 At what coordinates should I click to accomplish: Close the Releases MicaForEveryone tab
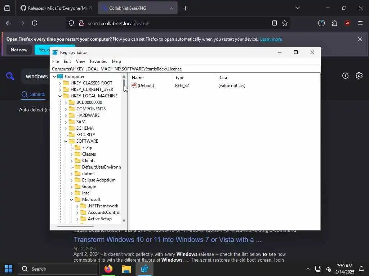pyautogui.click(x=90, y=8)
